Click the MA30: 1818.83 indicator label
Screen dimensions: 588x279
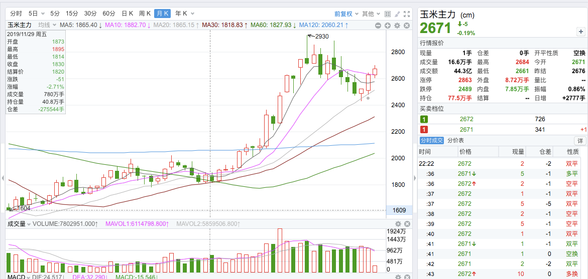(224, 25)
